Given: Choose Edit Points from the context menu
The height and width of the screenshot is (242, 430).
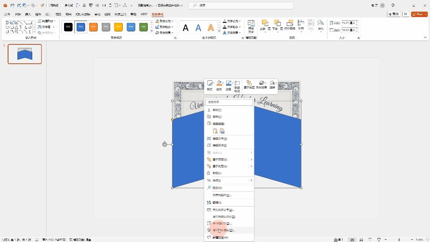Looking at the screenshot, I should pyautogui.click(x=219, y=145).
